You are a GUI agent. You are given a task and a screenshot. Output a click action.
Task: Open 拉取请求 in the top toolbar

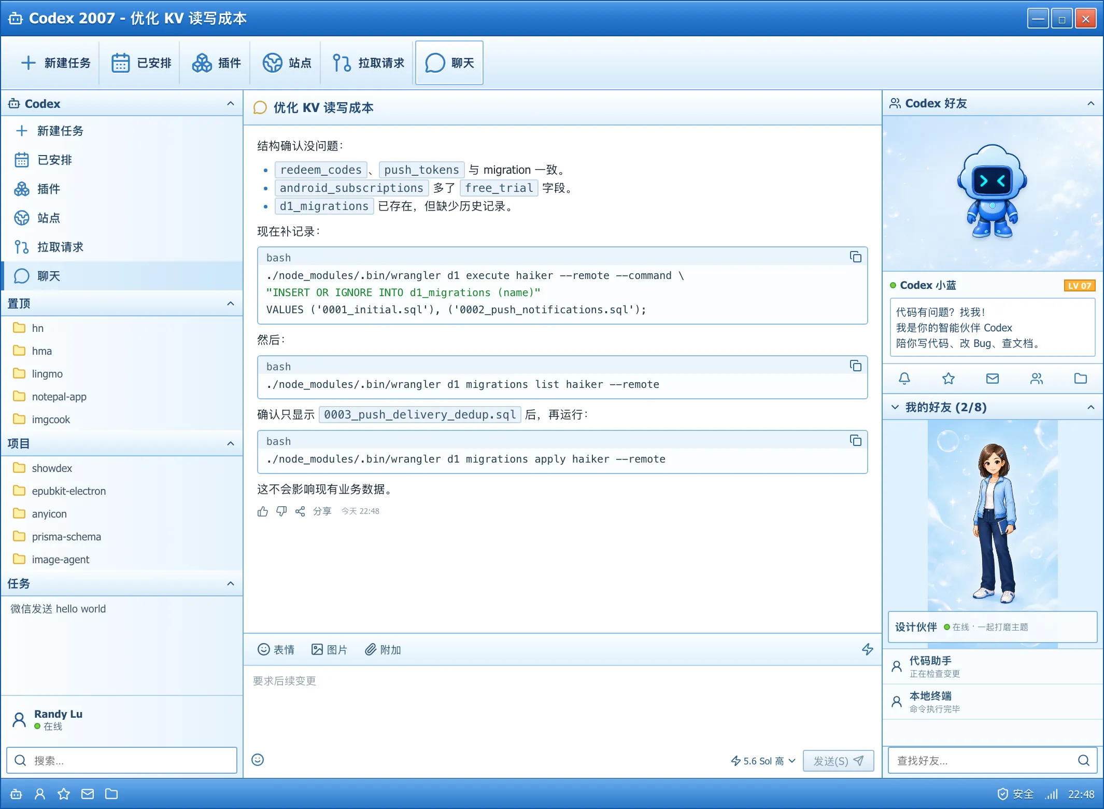tap(368, 63)
